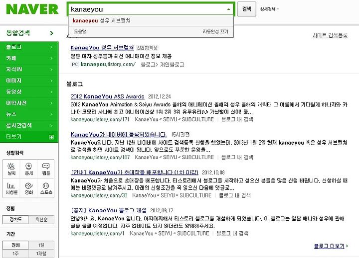This screenshot has height=258, width=359.
Task: Open the 영화 movie icon
Action: point(28,188)
